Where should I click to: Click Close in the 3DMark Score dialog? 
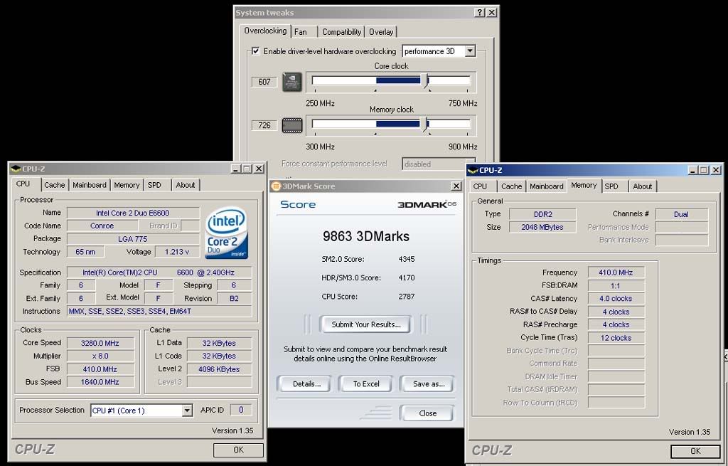pos(427,413)
